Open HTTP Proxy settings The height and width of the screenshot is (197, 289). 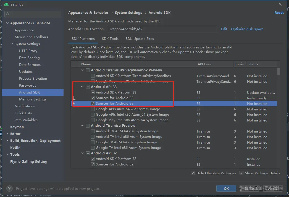click(x=28, y=51)
